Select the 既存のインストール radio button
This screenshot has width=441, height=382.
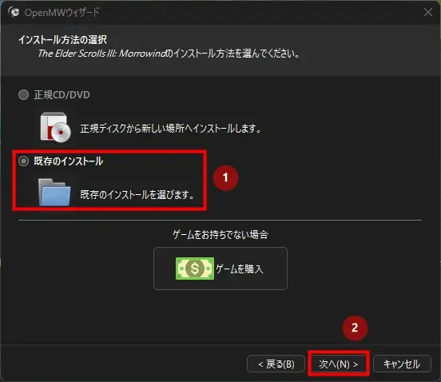pyautogui.click(x=24, y=161)
